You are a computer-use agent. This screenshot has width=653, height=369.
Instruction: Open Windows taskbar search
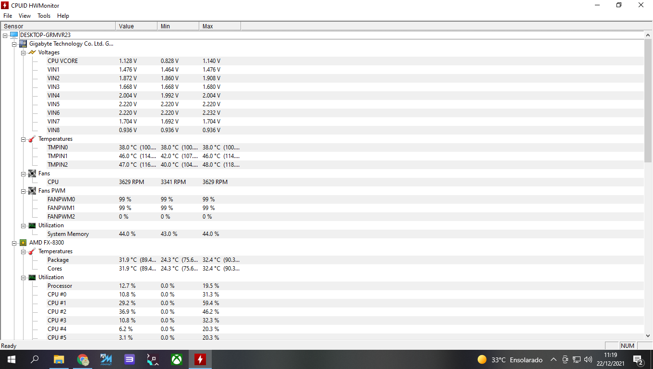(x=35, y=359)
